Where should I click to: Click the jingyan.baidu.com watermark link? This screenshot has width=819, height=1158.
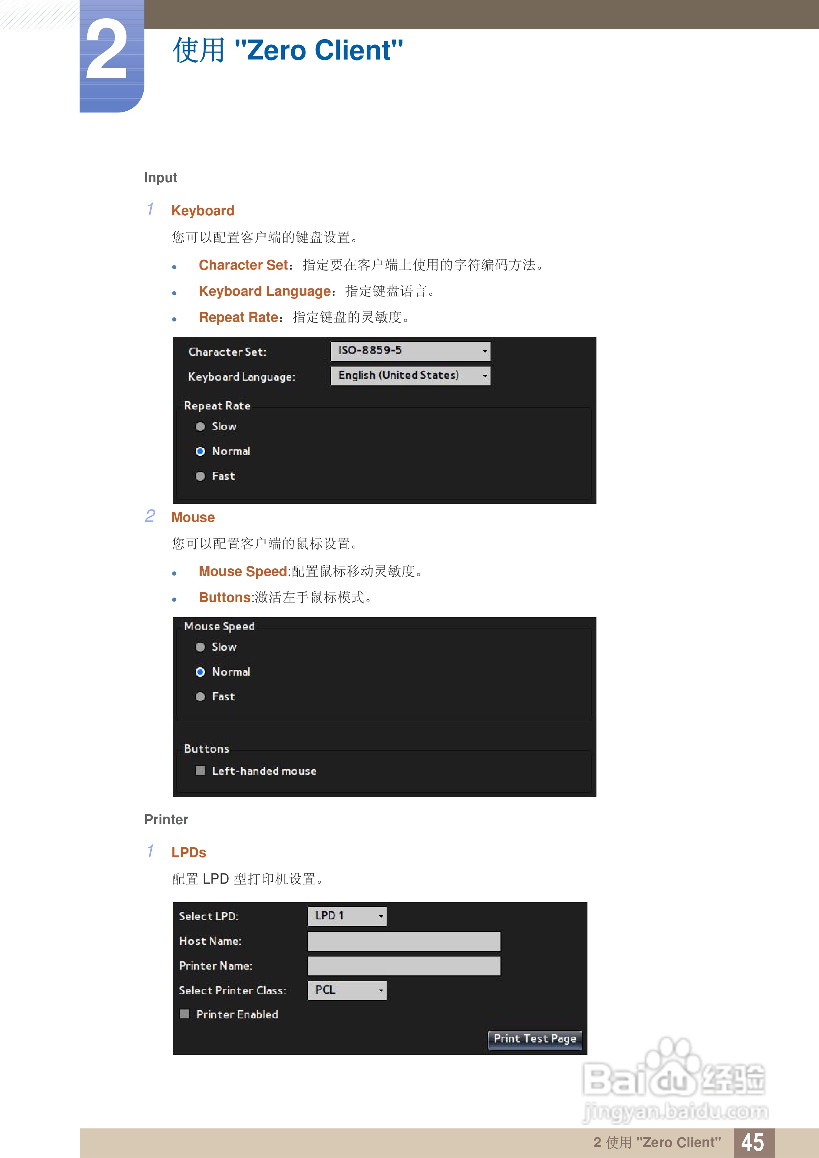pyautogui.click(x=675, y=1111)
